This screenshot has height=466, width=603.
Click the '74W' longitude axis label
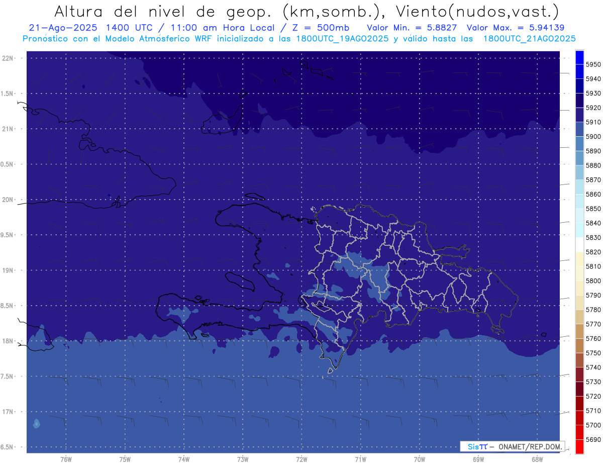[x=183, y=459]
